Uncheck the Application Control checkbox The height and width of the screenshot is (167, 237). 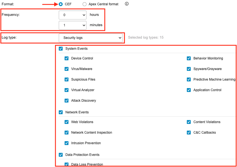point(189,90)
